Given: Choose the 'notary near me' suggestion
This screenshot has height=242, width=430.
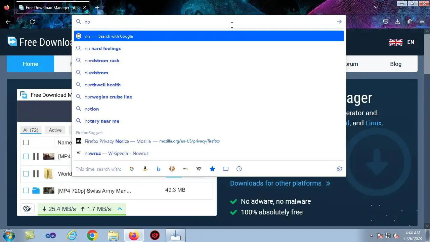Looking at the screenshot, I should [209, 121].
